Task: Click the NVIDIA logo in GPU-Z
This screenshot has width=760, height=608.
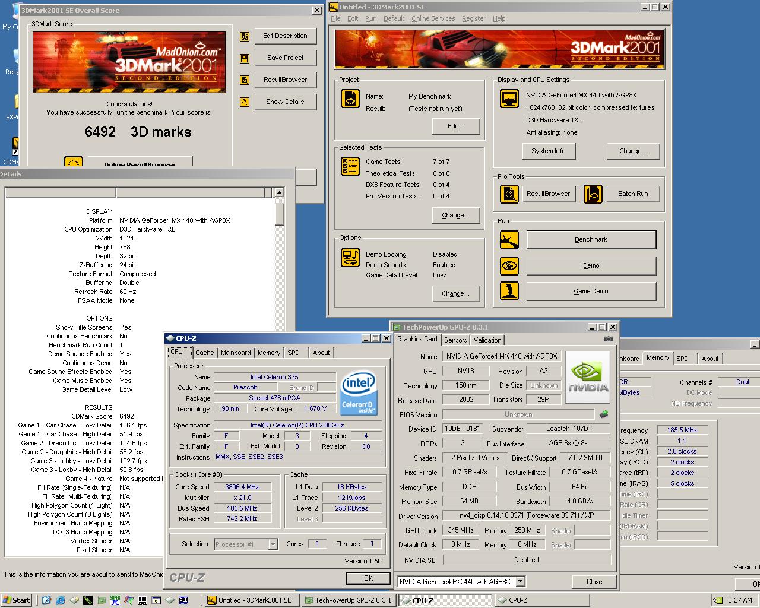Action: tap(588, 378)
